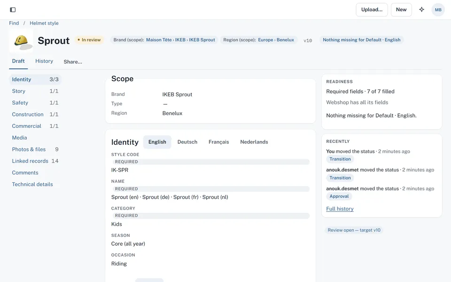This screenshot has width=451, height=282.
Task: Open Photos & files section
Action: 35,149
